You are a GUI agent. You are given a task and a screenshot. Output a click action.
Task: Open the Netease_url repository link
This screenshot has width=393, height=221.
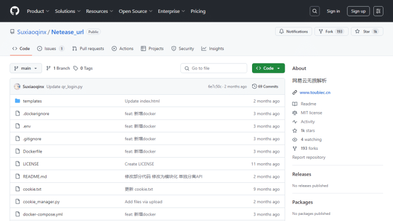(67, 32)
